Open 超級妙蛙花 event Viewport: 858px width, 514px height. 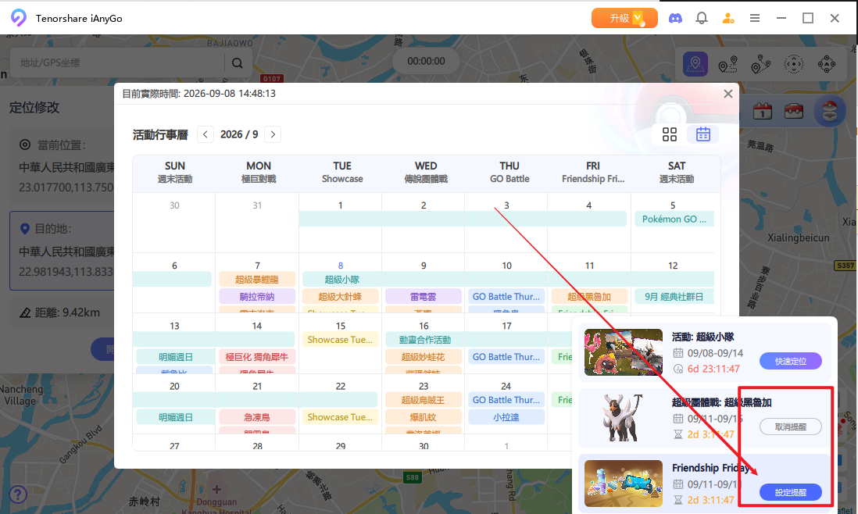click(424, 357)
